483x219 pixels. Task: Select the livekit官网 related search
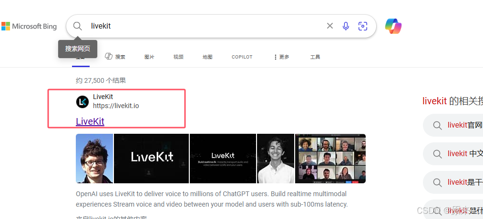coord(453,125)
